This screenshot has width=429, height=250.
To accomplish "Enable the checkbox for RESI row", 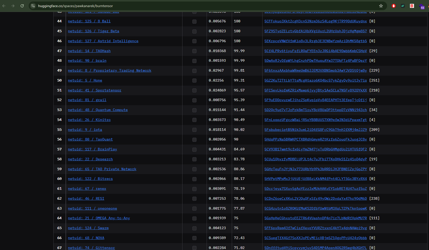I will point(194,199).
